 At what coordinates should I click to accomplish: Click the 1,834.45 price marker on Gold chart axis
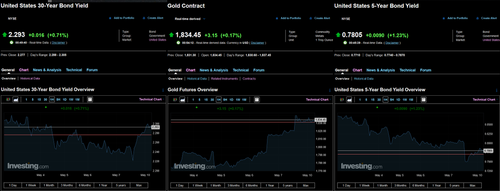tap(321, 120)
